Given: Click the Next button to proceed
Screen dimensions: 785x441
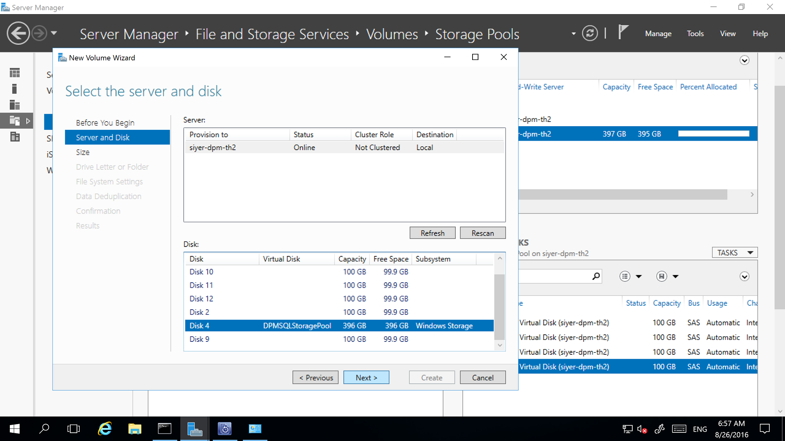Looking at the screenshot, I should [x=366, y=377].
